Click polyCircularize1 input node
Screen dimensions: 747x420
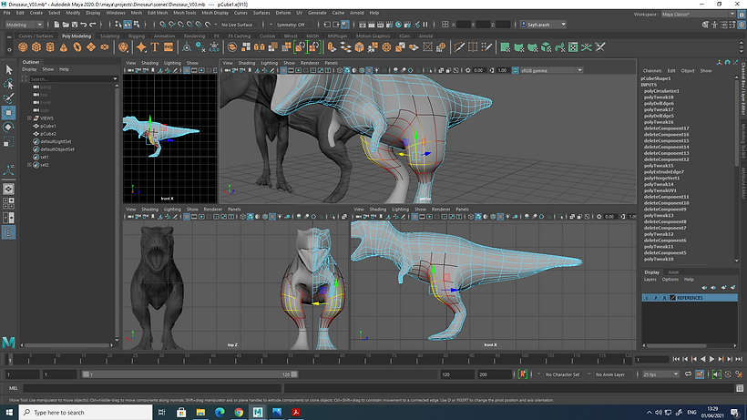point(661,91)
